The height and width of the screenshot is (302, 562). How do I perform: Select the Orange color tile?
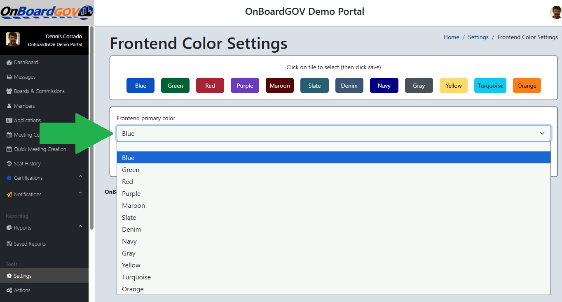tap(527, 86)
